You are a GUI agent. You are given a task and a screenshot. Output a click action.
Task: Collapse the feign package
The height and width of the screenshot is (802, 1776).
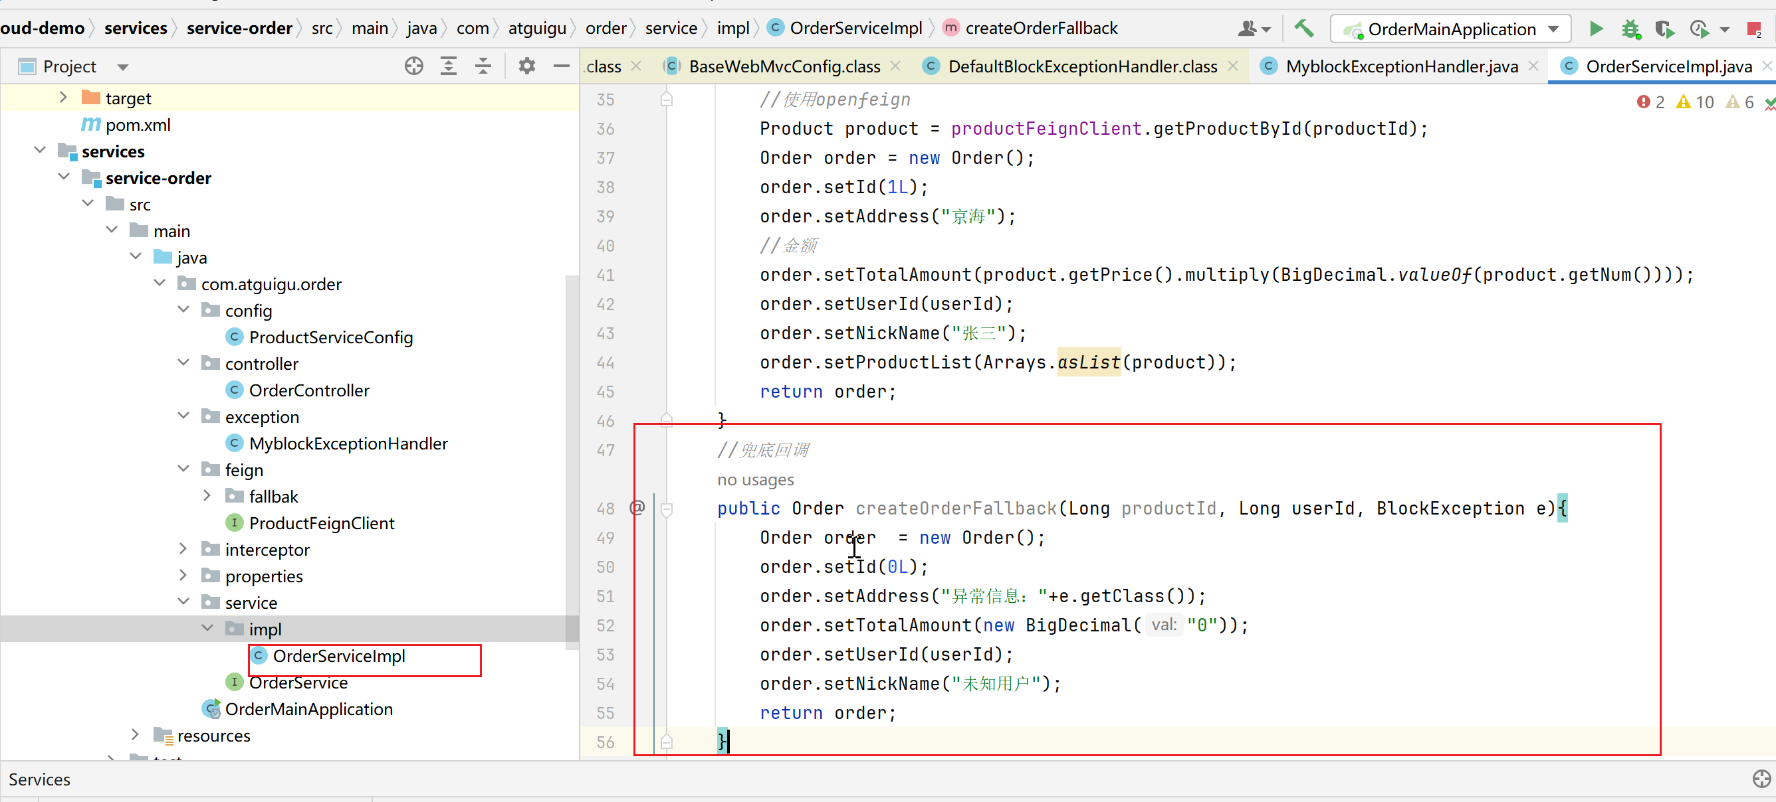(x=183, y=469)
